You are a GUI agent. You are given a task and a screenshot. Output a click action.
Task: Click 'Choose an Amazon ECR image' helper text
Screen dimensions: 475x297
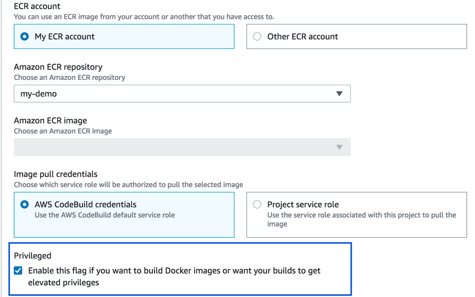click(x=63, y=131)
